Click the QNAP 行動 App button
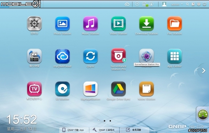The image size is (209, 133). (74, 130)
